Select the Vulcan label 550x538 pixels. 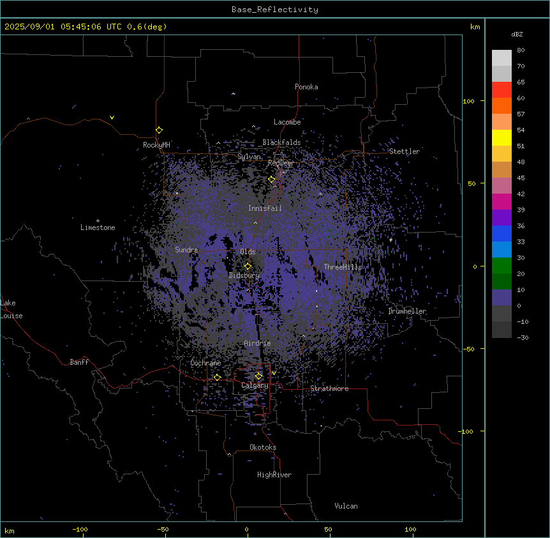[x=346, y=506]
